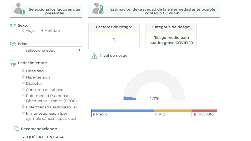Viewport: 251px width, 141px height.
Task: Click the Factores de riesgo count box
Action: coord(114,40)
